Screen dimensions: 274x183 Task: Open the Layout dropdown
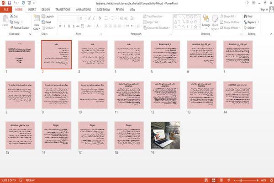click(48, 16)
